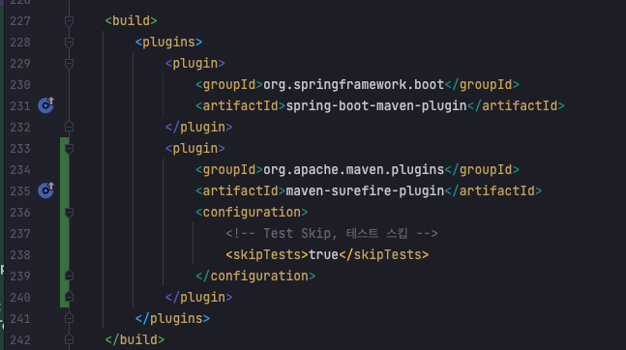Click the Maven gutter icon on line 235
Image resolution: width=626 pixels, height=350 pixels.
pyautogui.click(x=45, y=190)
